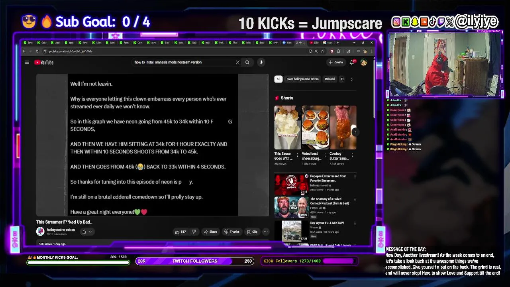Open options for This Sauce Goes With short
This screenshot has width=510, height=287.
coord(297,155)
